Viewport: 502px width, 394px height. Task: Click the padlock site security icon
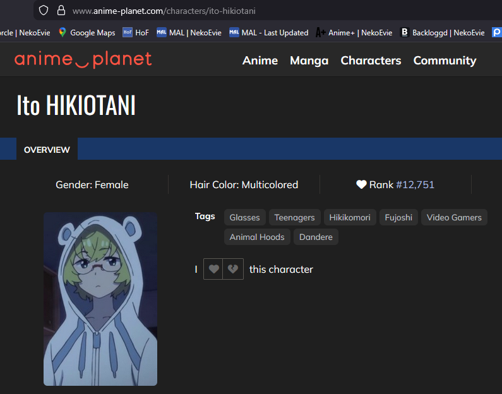pyautogui.click(x=61, y=10)
